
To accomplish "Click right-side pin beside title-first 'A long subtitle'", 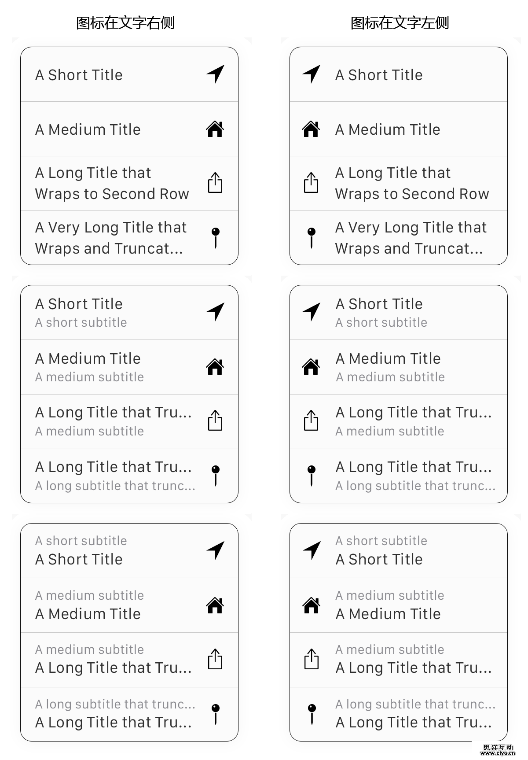I will coord(216,476).
